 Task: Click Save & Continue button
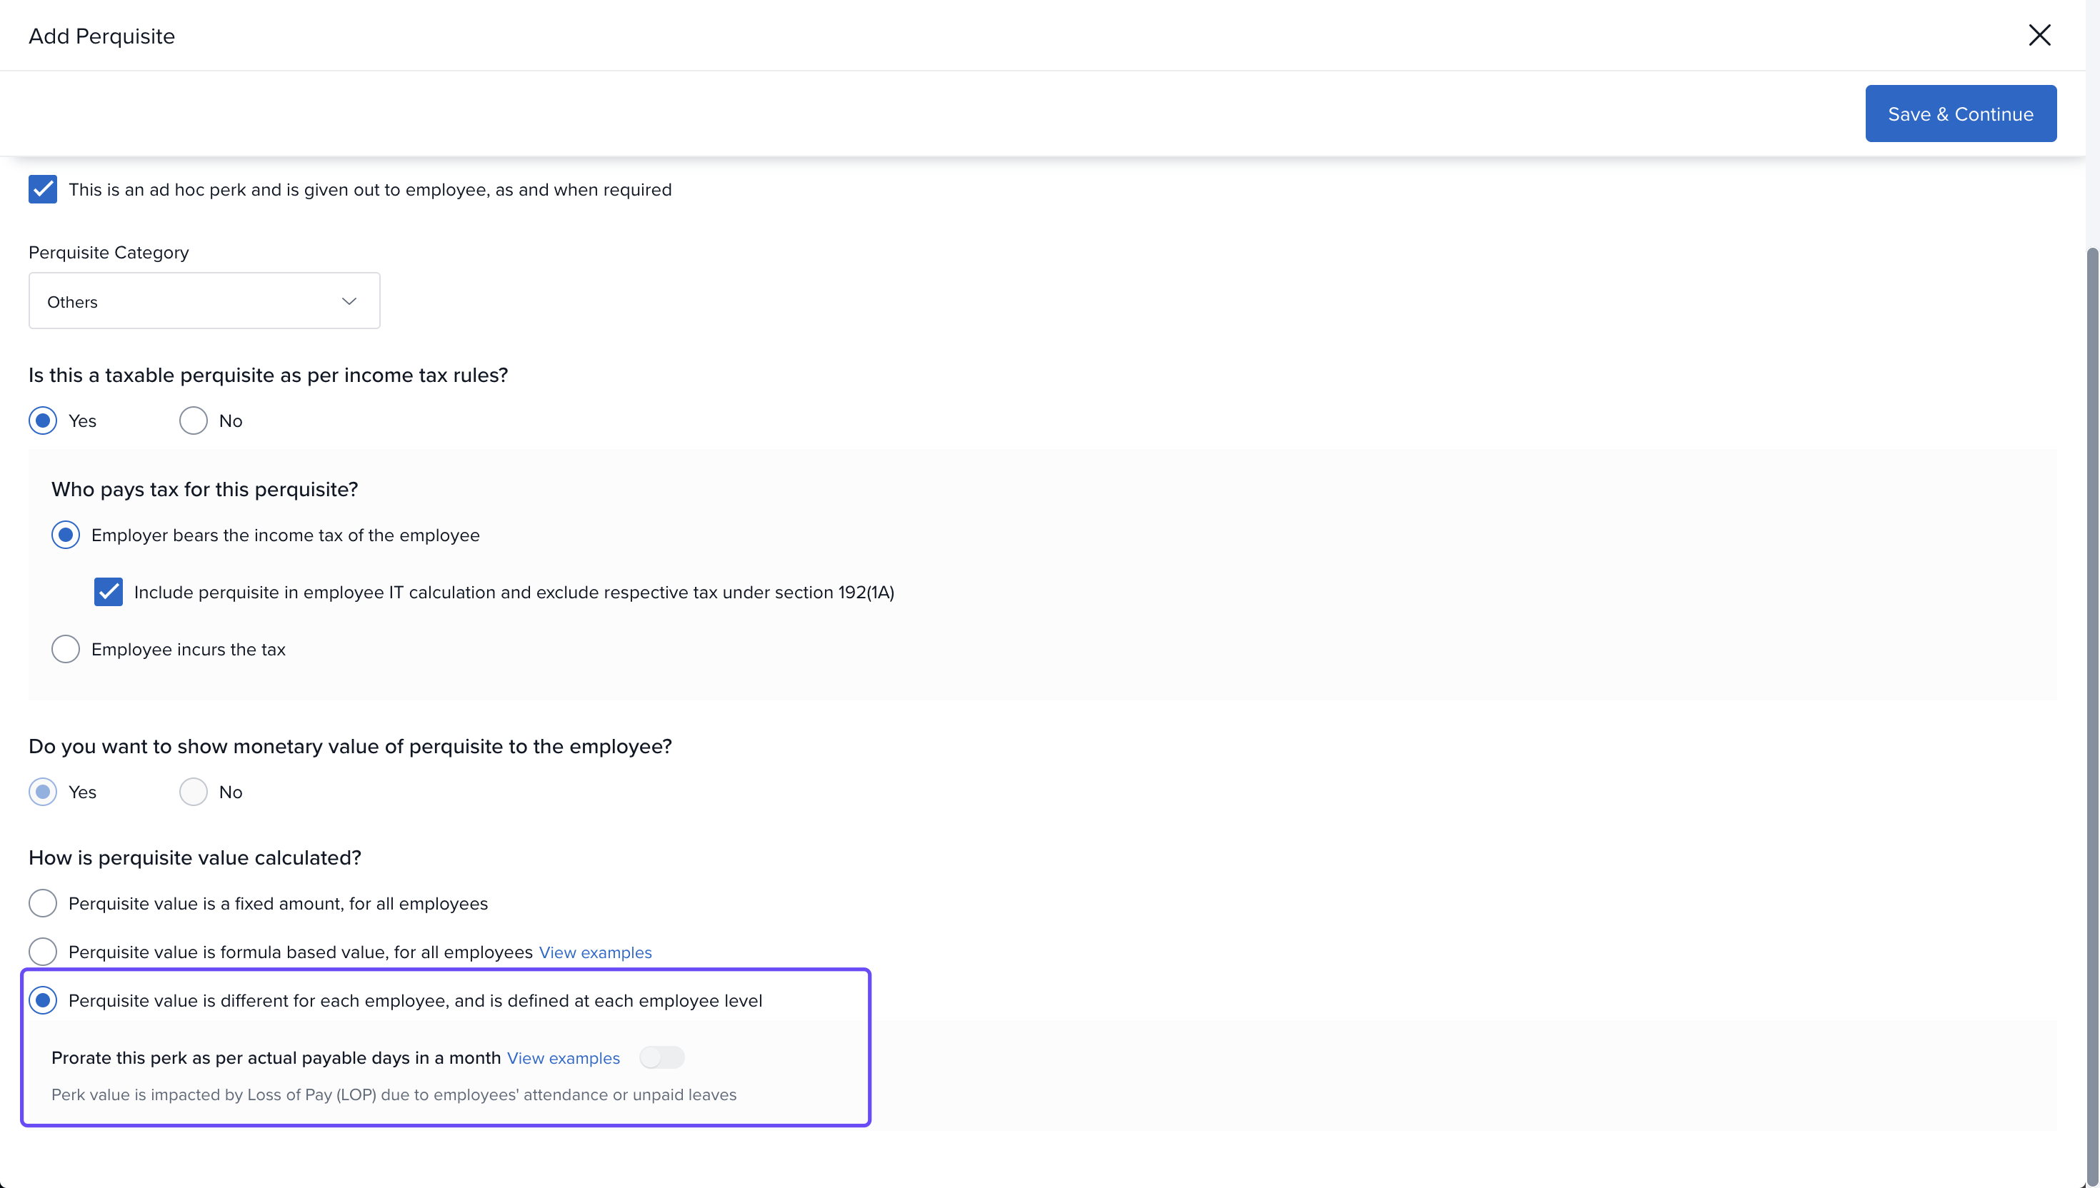click(x=1959, y=114)
